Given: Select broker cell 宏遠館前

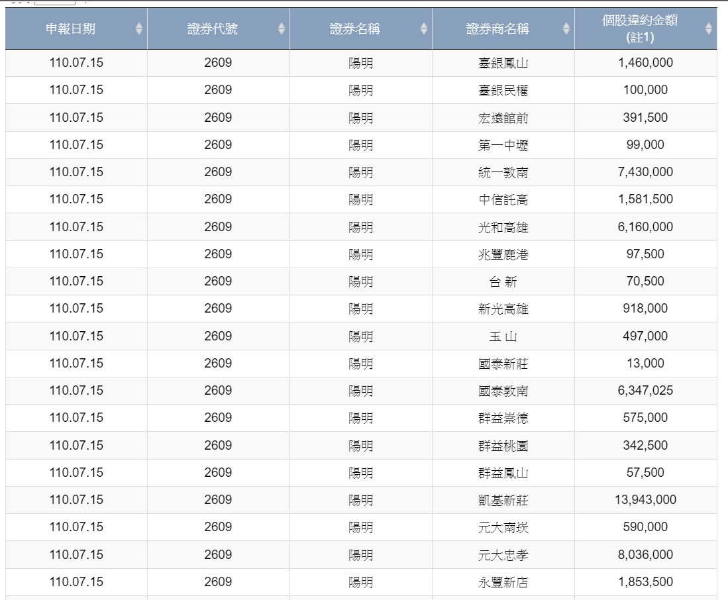Looking at the screenshot, I should click(503, 117).
